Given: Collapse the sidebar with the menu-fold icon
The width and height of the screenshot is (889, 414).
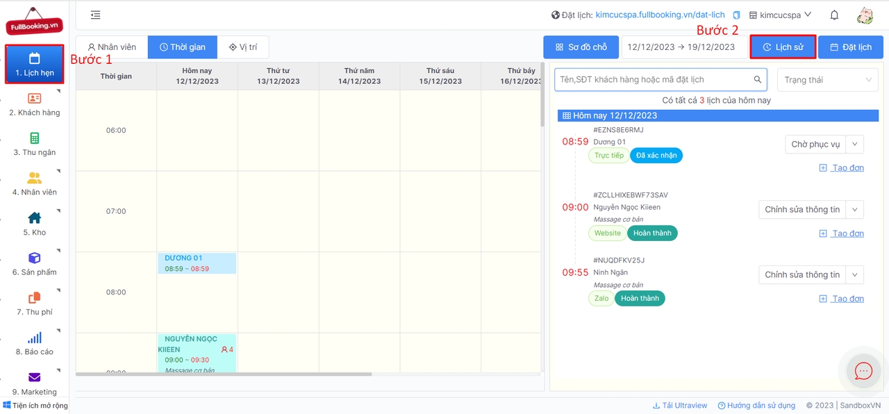Looking at the screenshot, I should pyautogui.click(x=96, y=15).
